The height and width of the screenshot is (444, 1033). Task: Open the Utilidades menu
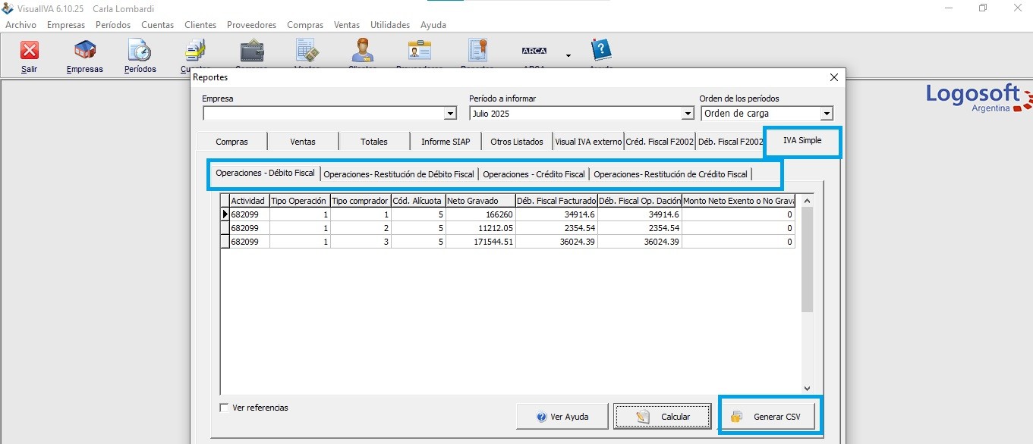pos(389,25)
